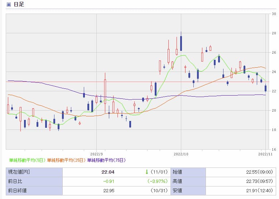Click the 2022/11 date axis label
Image resolution: width=279 pixels, height=199 pixels.
point(264,153)
